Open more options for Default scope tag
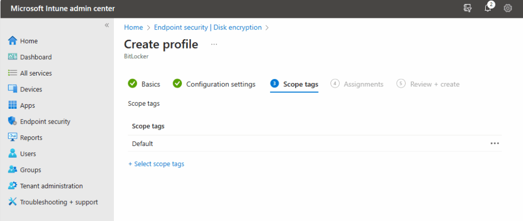The height and width of the screenshot is (221, 523). [x=494, y=143]
